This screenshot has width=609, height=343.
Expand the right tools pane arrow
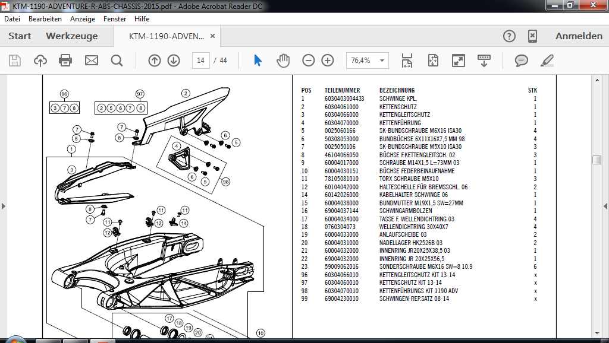(x=605, y=206)
